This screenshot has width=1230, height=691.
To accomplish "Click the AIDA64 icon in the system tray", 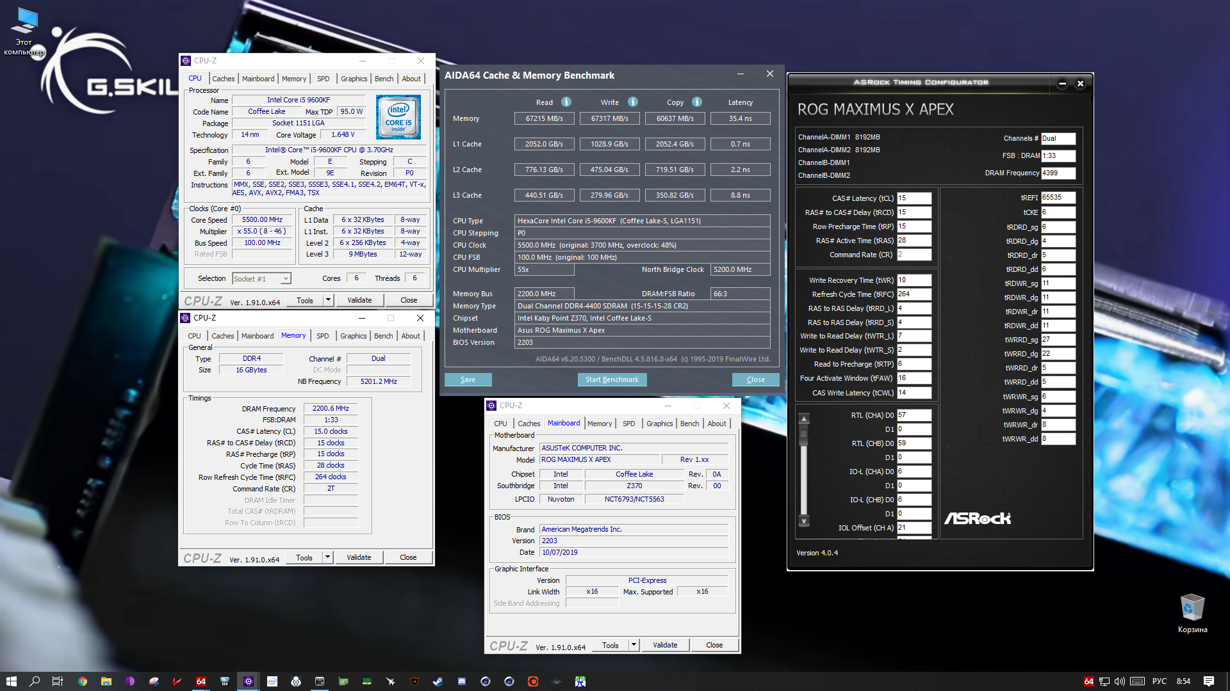I will tap(1088, 681).
